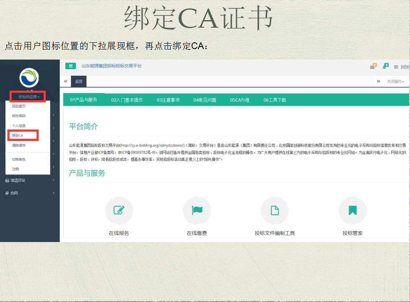This screenshot has height=302, width=410.
Task: Expand the 澄清异议 sidebar menu
Action: coord(18,180)
